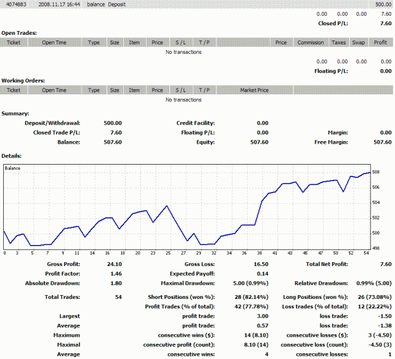Click the 508 value on chart axis

(x=376, y=172)
